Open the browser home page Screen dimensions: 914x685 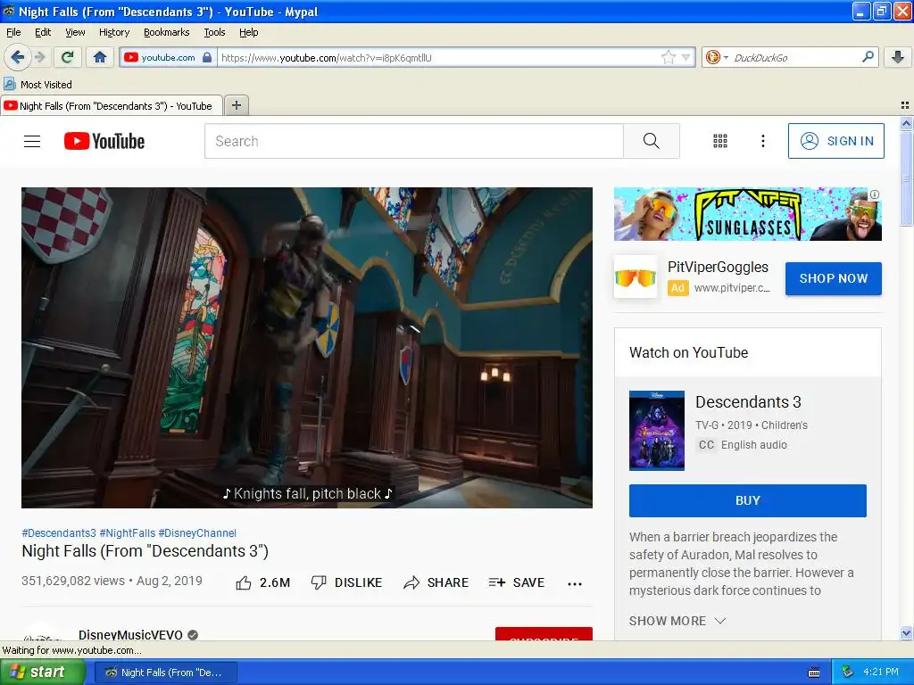100,57
